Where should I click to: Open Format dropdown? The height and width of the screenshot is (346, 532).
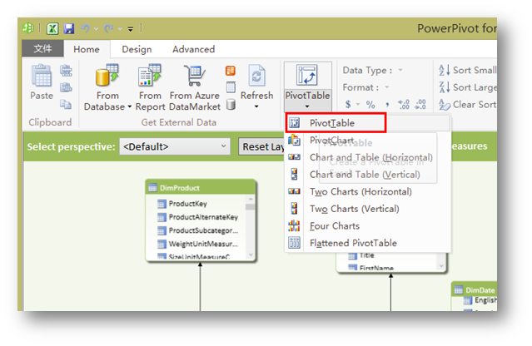(x=387, y=87)
